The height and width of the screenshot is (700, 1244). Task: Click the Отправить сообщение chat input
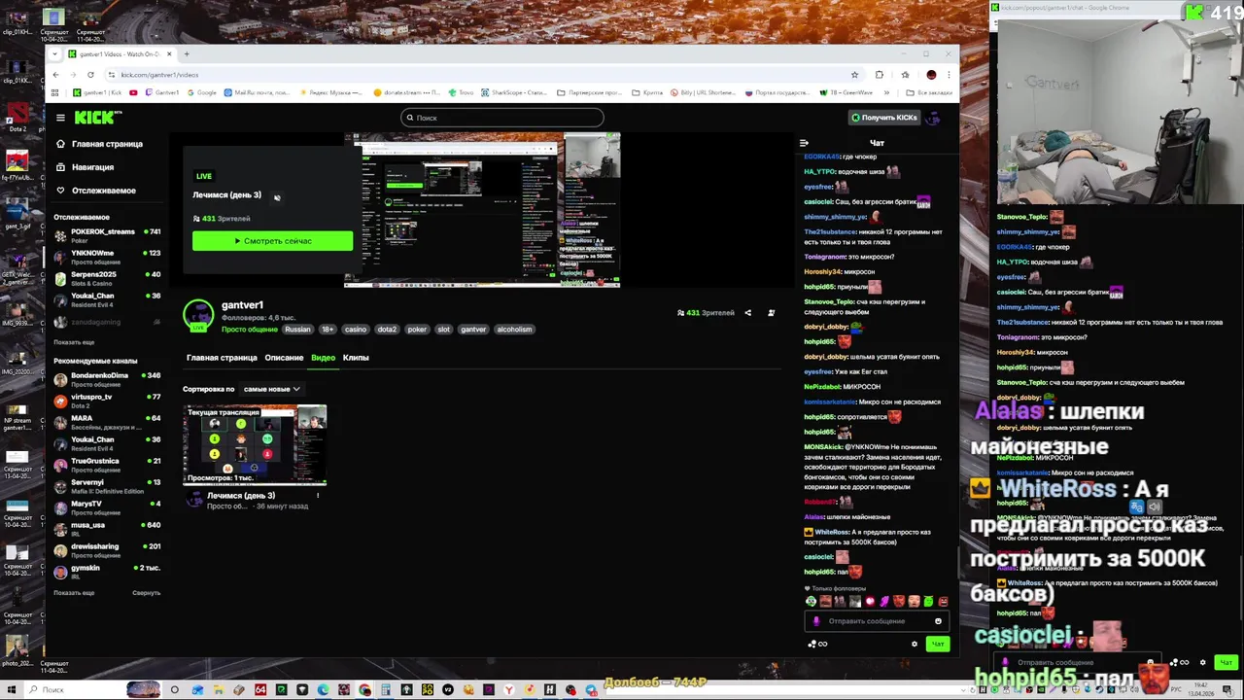876,621
